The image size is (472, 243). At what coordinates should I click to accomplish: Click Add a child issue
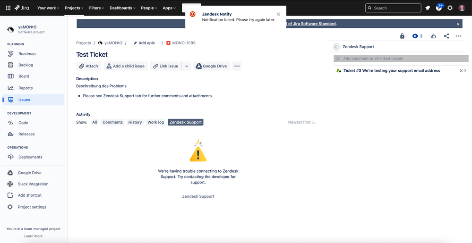126,66
